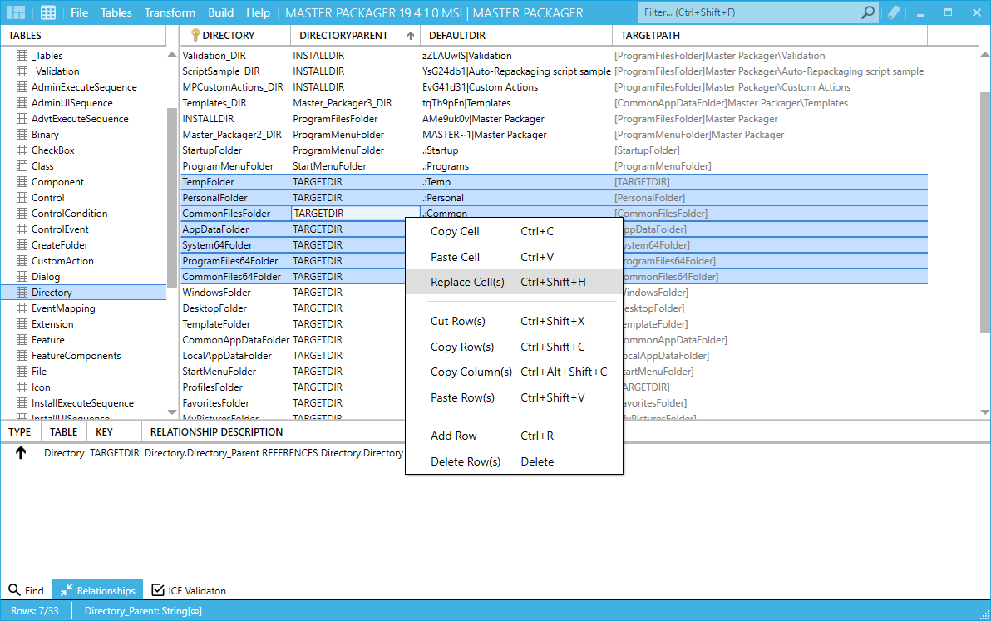Screen dimensions: 991x621
Task: Click the tables list scroll down arrow
Action: pos(172,412)
